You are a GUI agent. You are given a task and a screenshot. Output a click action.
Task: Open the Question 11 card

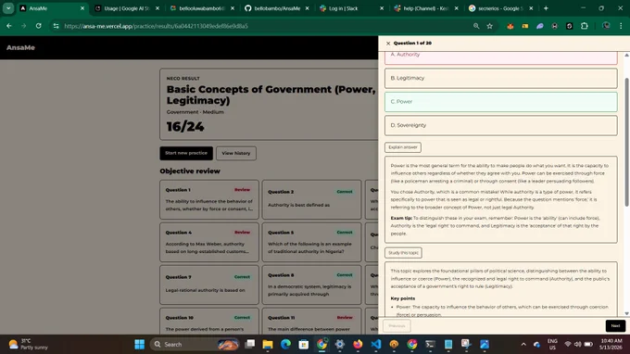[x=311, y=321]
